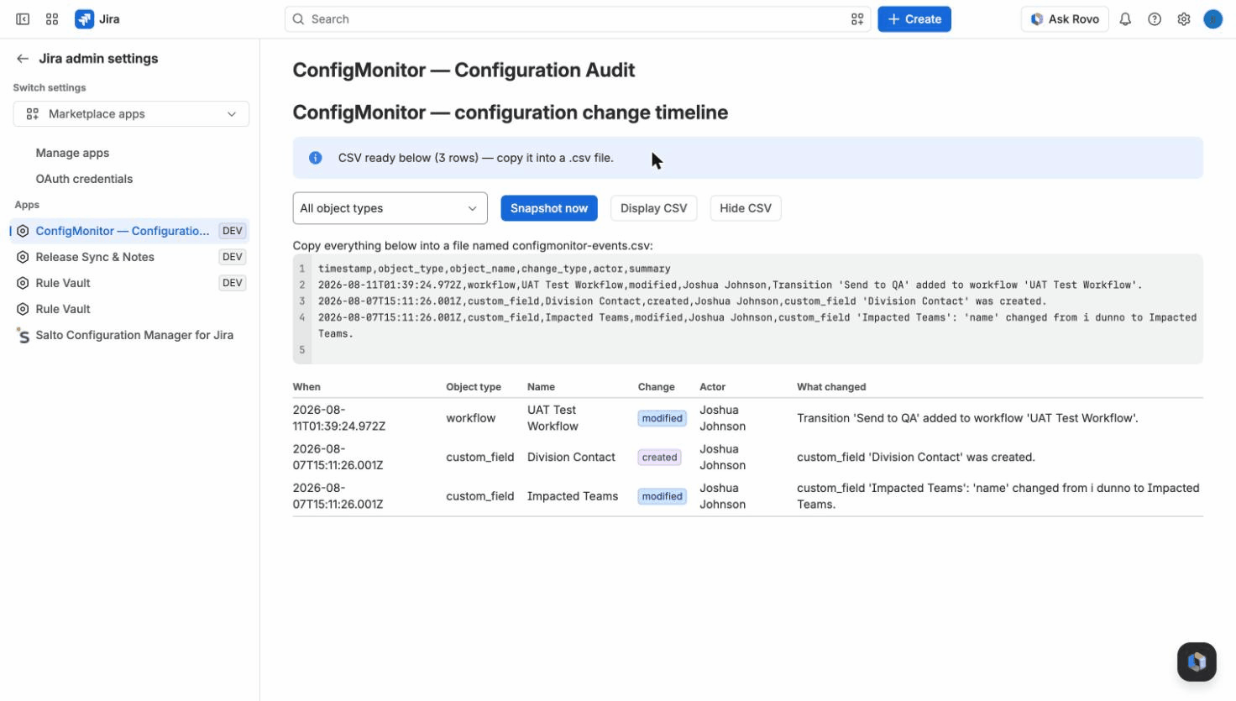Open Switch settings Marketplace apps dropdown
The width and height of the screenshot is (1236, 701).
click(131, 114)
